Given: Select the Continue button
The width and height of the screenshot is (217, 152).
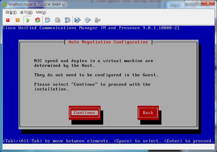Looking at the screenshot, I should point(84,113).
